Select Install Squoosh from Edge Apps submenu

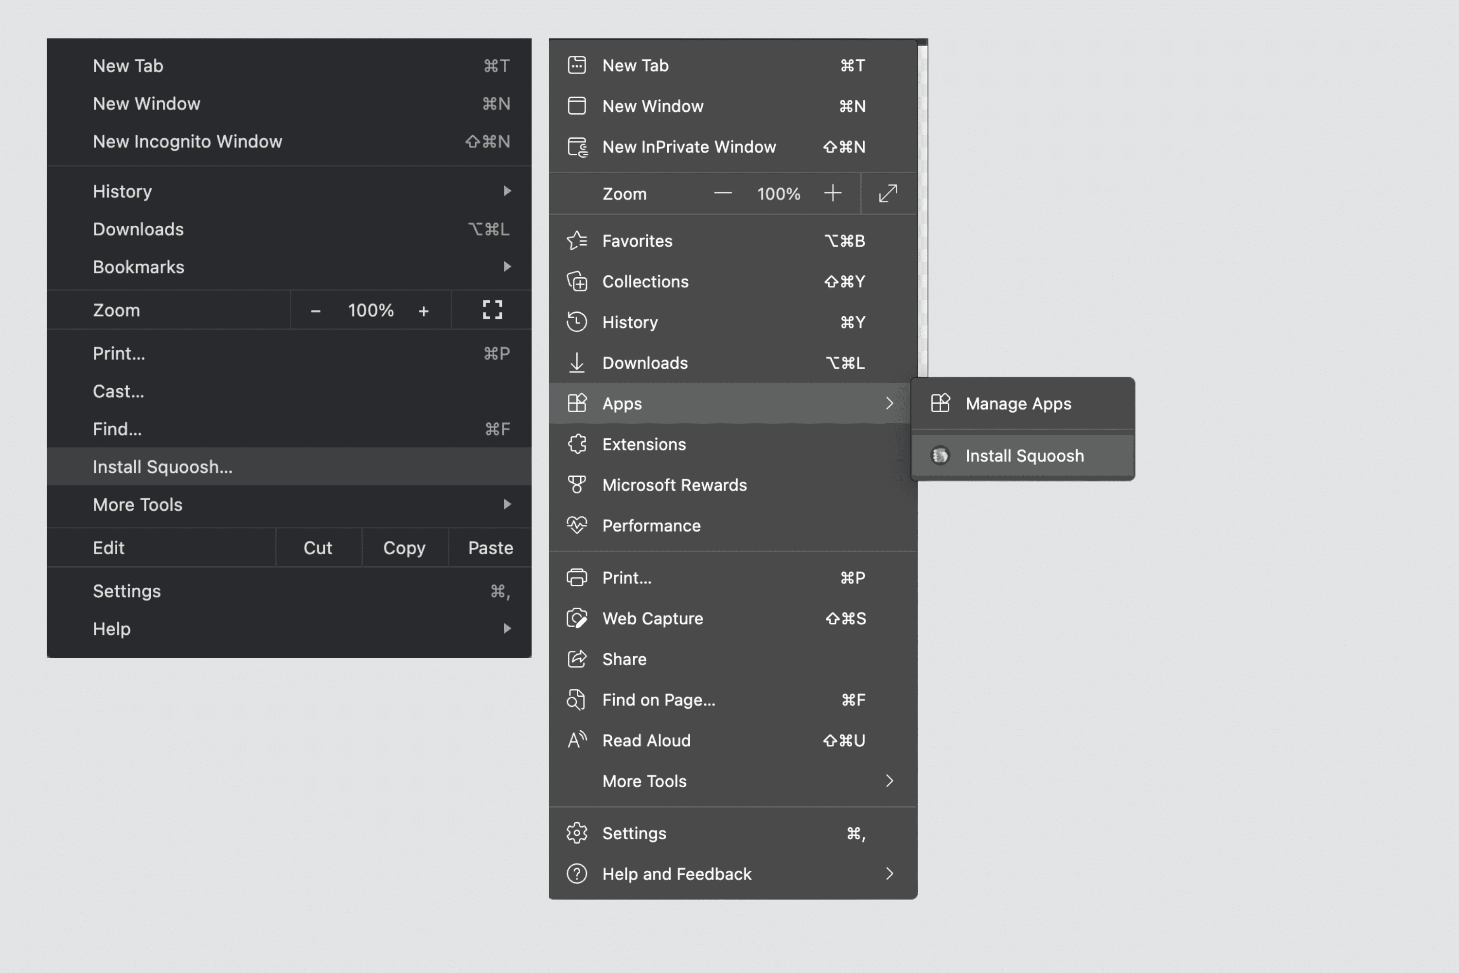1024,455
